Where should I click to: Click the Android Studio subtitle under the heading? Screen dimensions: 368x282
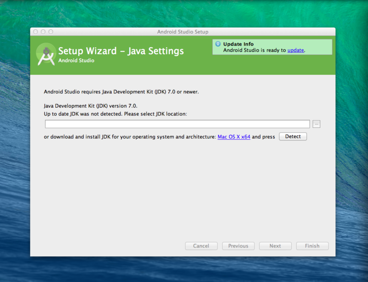coord(76,61)
